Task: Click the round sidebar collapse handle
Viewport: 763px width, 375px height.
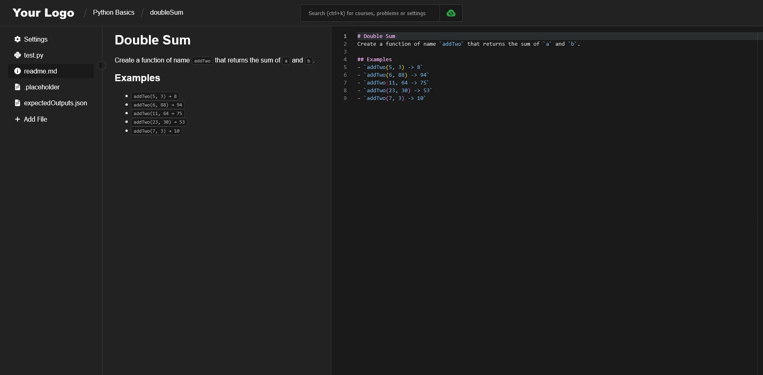Action: [x=102, y=65]
